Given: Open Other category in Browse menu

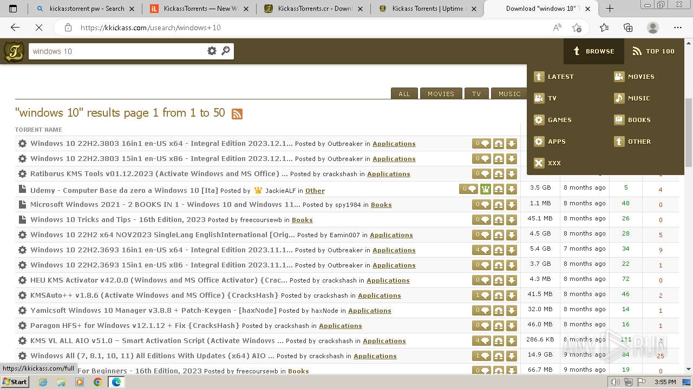Looking at the screenshot, I should 632,142.
